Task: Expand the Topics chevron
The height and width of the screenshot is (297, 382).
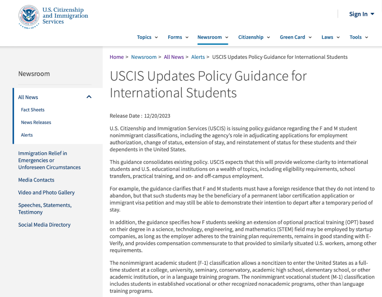Action: (156, 37)
